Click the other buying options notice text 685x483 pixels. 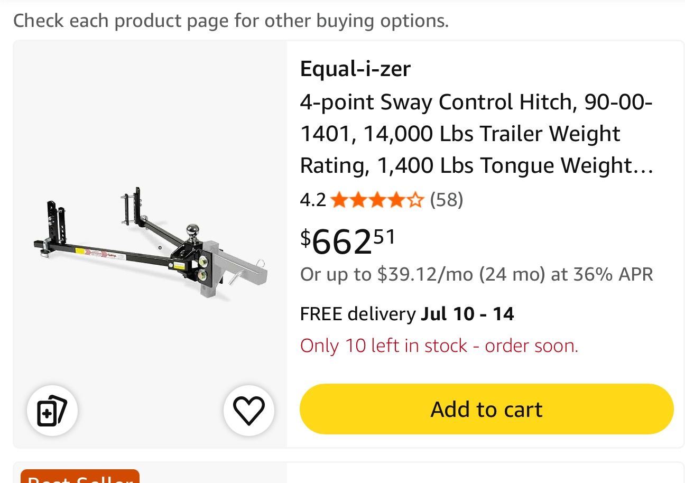(230, 21)
